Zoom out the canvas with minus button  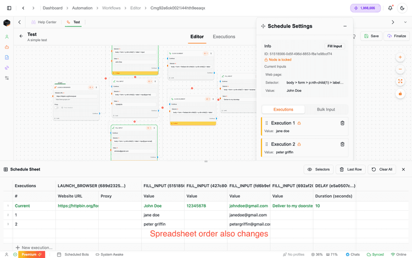400,69
